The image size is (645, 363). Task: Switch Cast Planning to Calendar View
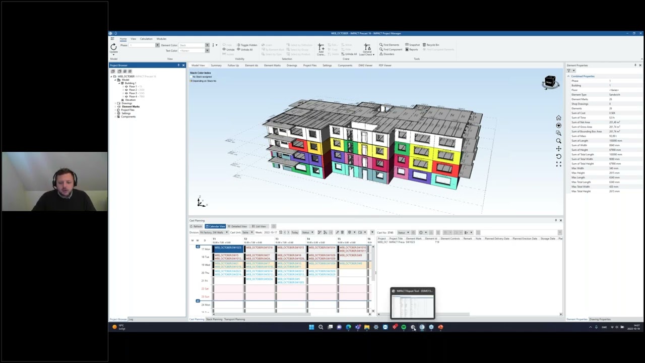tap(215, 226)
